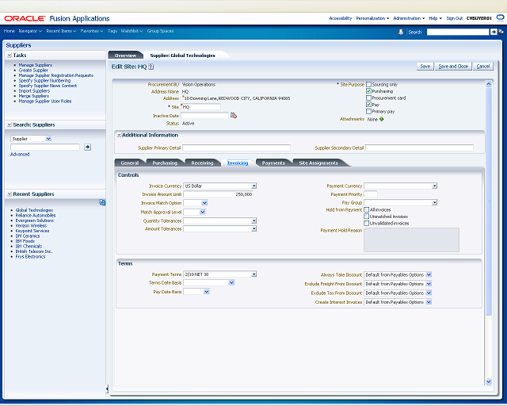
Task: Click the chat bubble icon near Sign Out
Action: click(x=500, y=17)
